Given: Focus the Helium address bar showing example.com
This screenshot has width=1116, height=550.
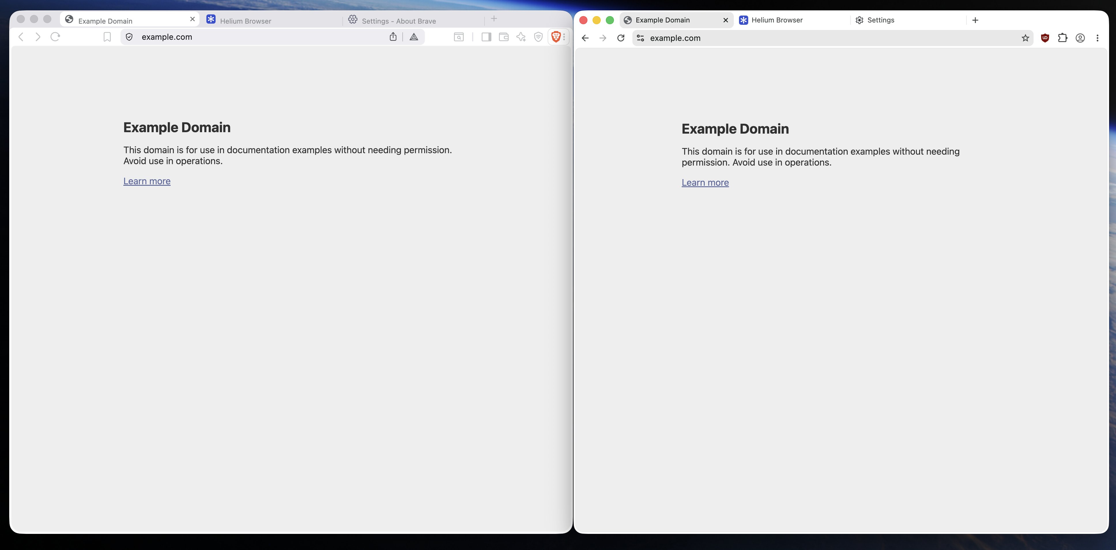Looking at the screenshot, I should click(833, 38).
